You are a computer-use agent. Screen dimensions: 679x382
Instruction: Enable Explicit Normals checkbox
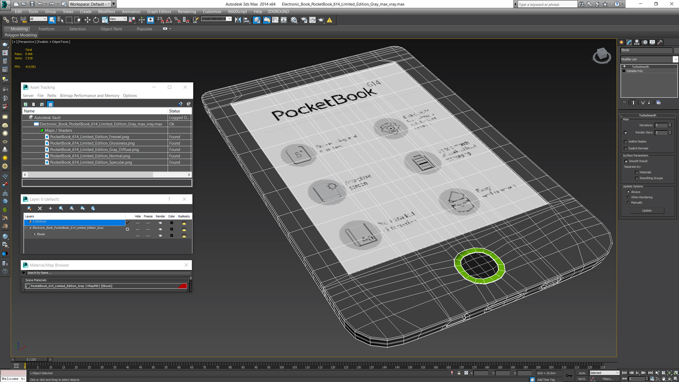click(x=626, y=149)
